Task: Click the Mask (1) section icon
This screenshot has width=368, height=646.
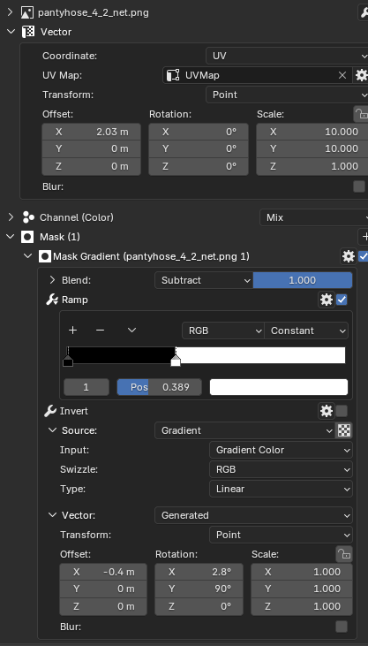Action: 27,237
